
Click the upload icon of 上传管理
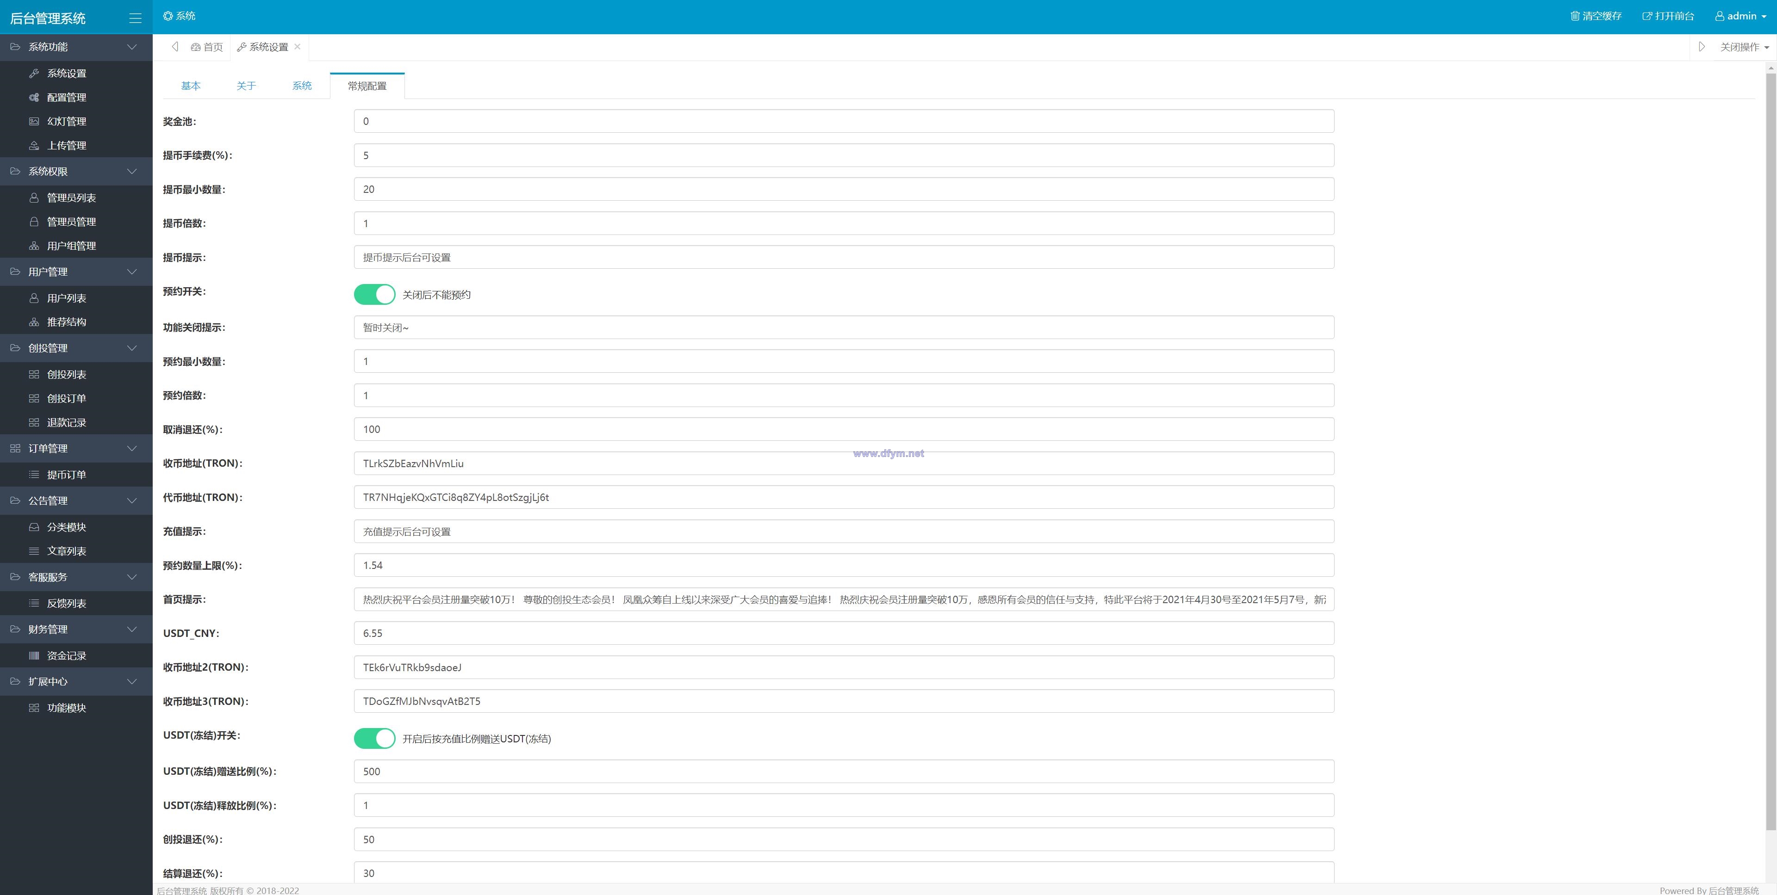[x=34, y=146]
